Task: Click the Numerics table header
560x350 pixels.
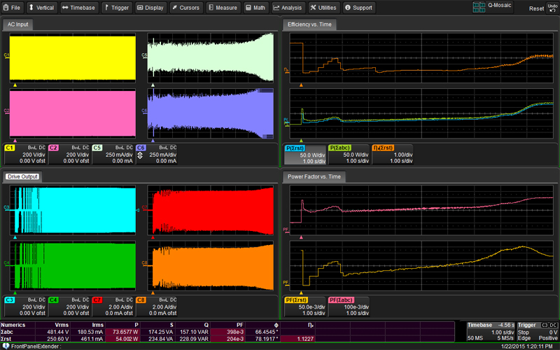Action: pyautogui.click(x=13, y=325)
